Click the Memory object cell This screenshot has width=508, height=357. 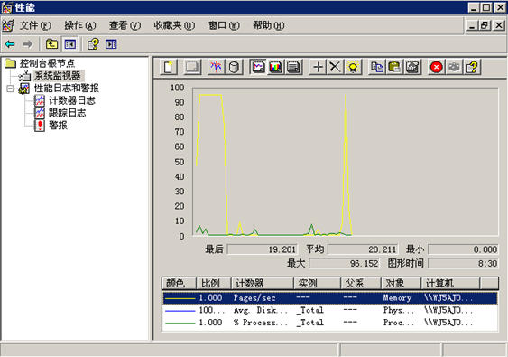397,298
